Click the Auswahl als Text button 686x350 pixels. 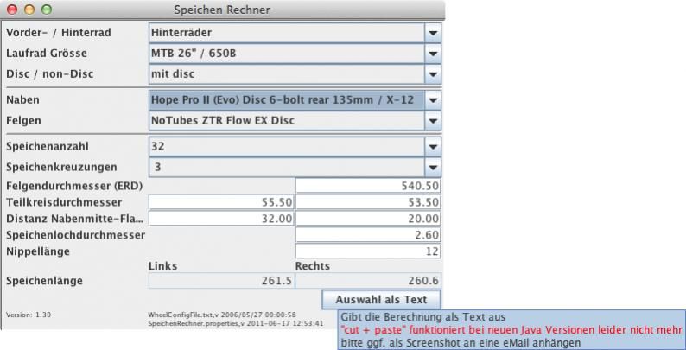pos(381,299)
